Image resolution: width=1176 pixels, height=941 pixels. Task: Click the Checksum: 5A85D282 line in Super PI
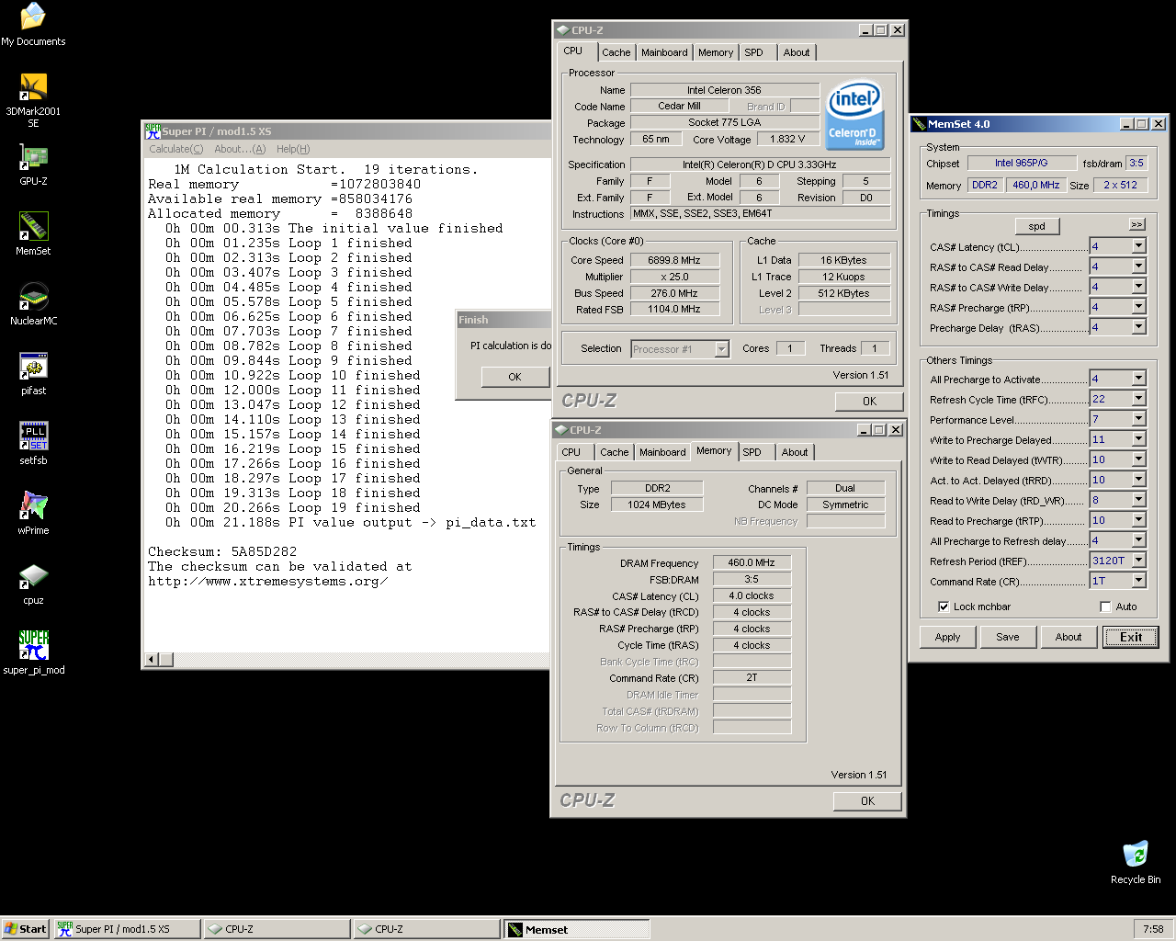point(222,551)
